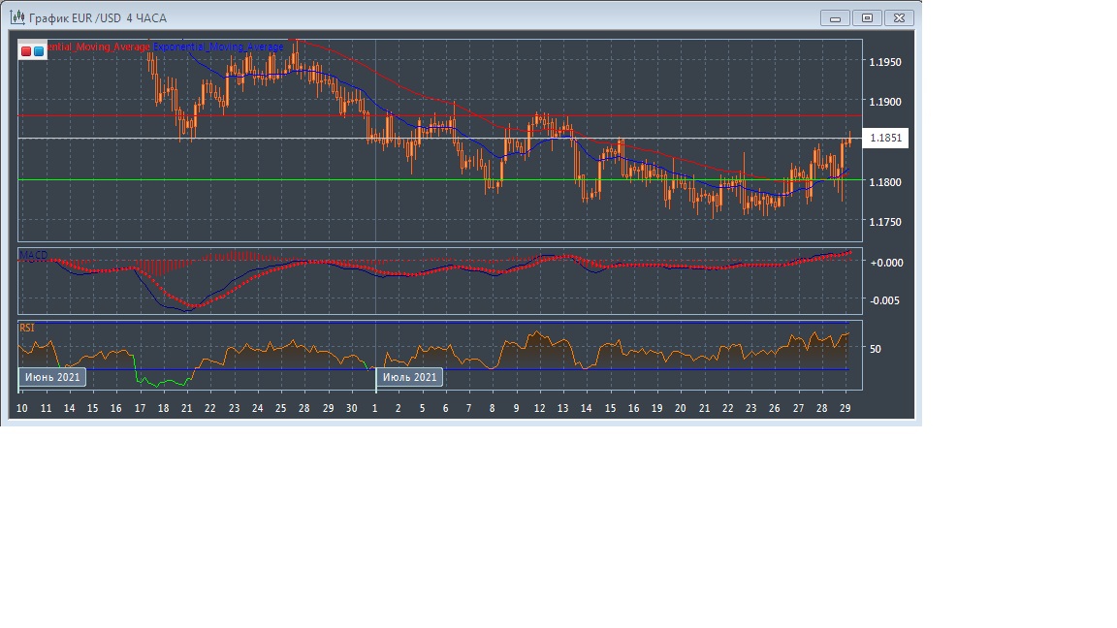Click the current price tag 1.1851
This screenshot has width=1117, height=628.
coord(885,139)
